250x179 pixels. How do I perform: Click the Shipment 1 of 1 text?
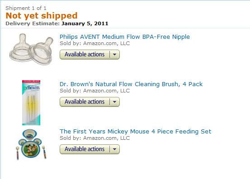[26, 8]
